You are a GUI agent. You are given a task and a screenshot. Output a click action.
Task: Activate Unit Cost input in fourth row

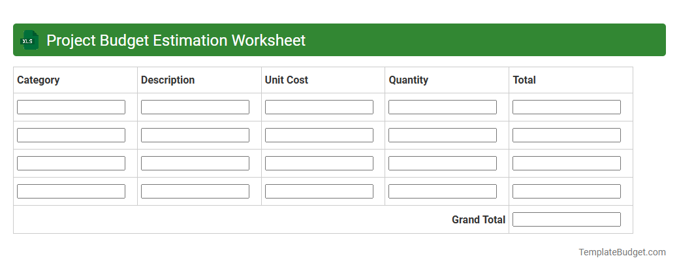point(319,191)
